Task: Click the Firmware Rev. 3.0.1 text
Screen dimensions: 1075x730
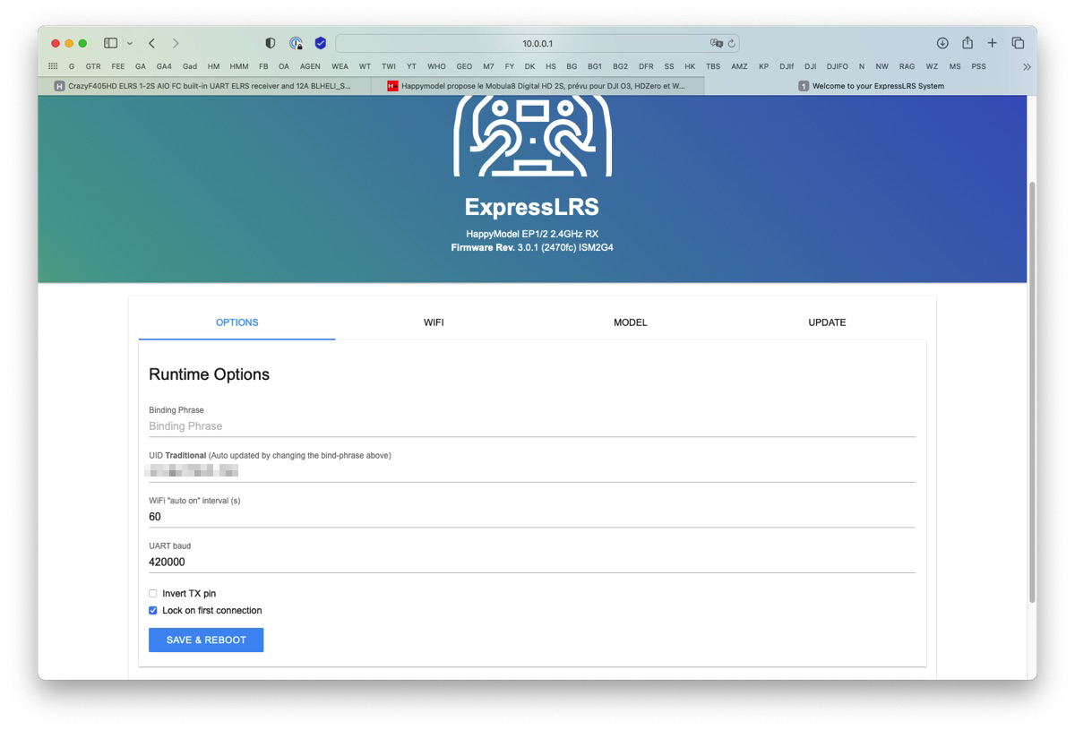Action: [532, 247]
